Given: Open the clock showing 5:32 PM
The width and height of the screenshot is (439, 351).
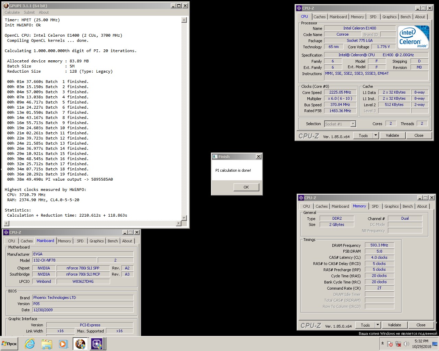Looking at the screenshot, I should point(422,343).
